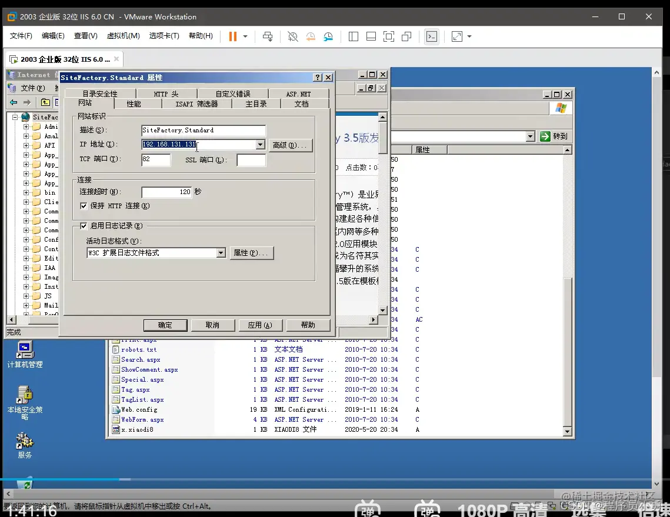Switch to the 目录安全性 tab
Image resolution: width=670 pixels, height=517 pixels.
coord(100,94)
